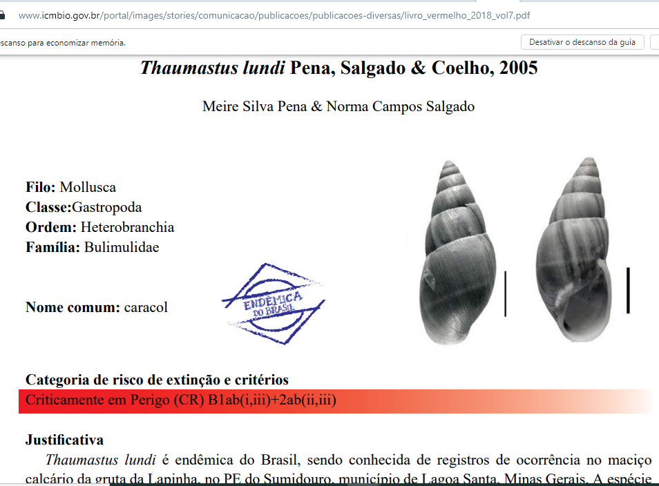
Task: Click the 'Nome comum: caracol' line
Action: 96,307
